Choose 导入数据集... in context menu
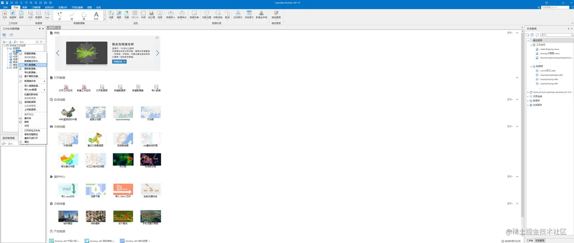The height and width of the screenshot is (243, 574). tap(33, 65)
